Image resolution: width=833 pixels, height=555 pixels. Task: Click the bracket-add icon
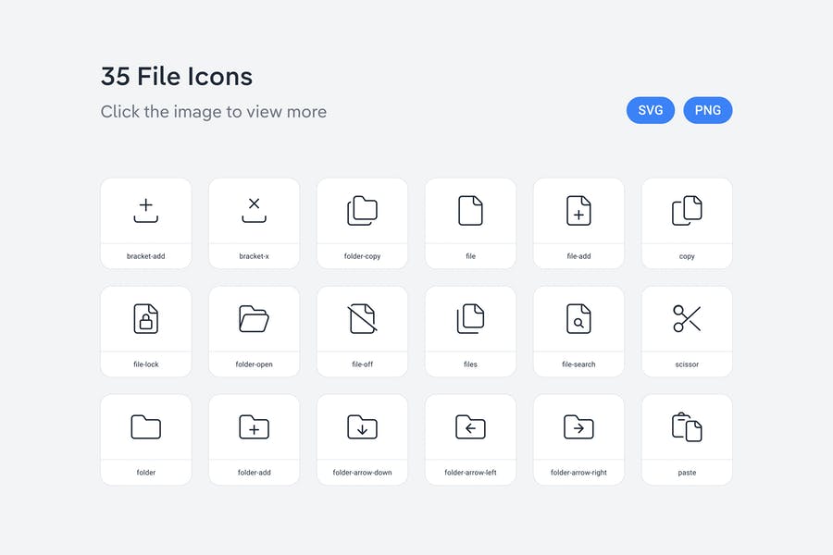point(145,211)
